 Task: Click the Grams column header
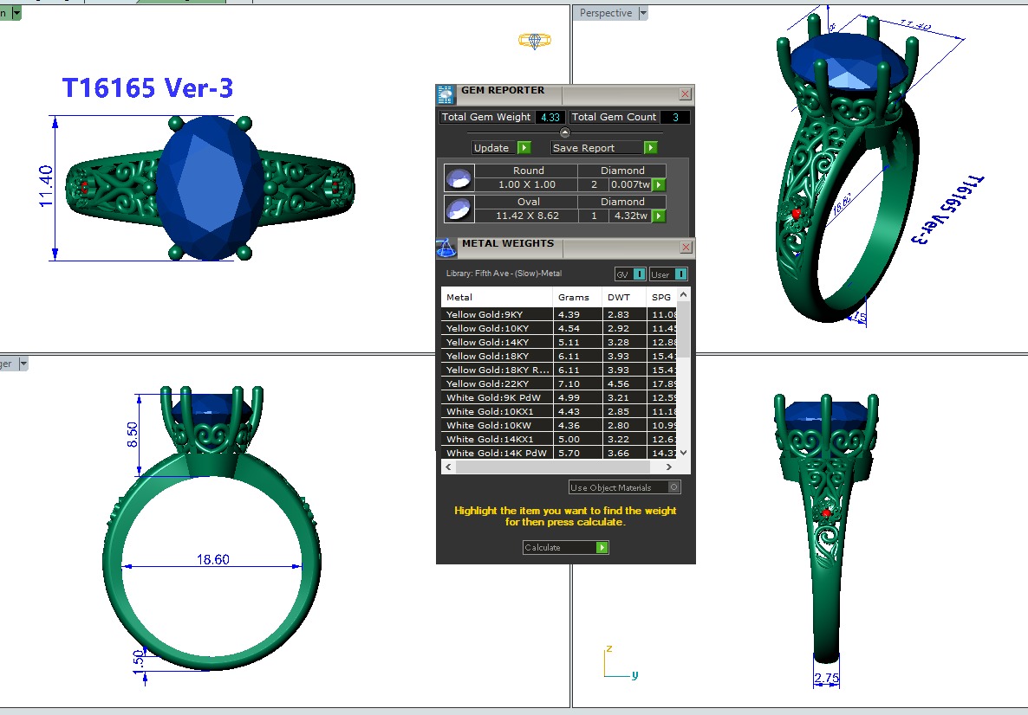577,297
